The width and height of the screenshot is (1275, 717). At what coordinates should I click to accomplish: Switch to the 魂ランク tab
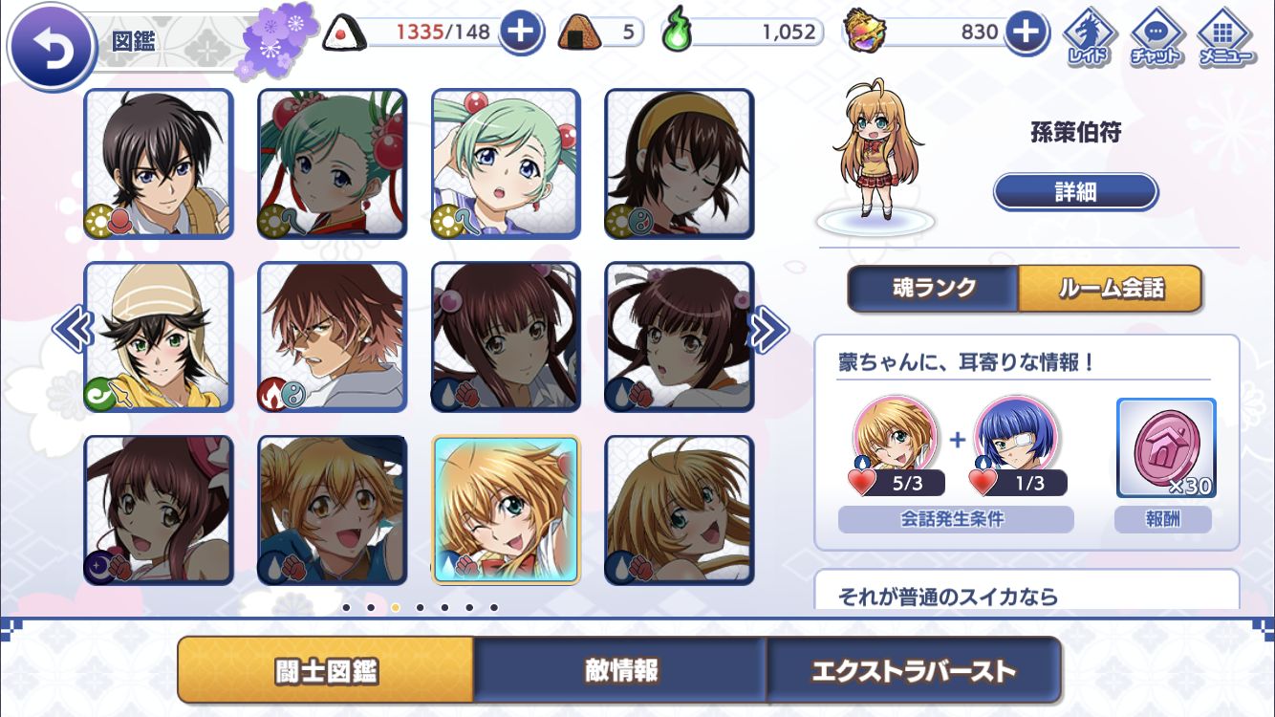pyautogui.click(x=934, y=288)
